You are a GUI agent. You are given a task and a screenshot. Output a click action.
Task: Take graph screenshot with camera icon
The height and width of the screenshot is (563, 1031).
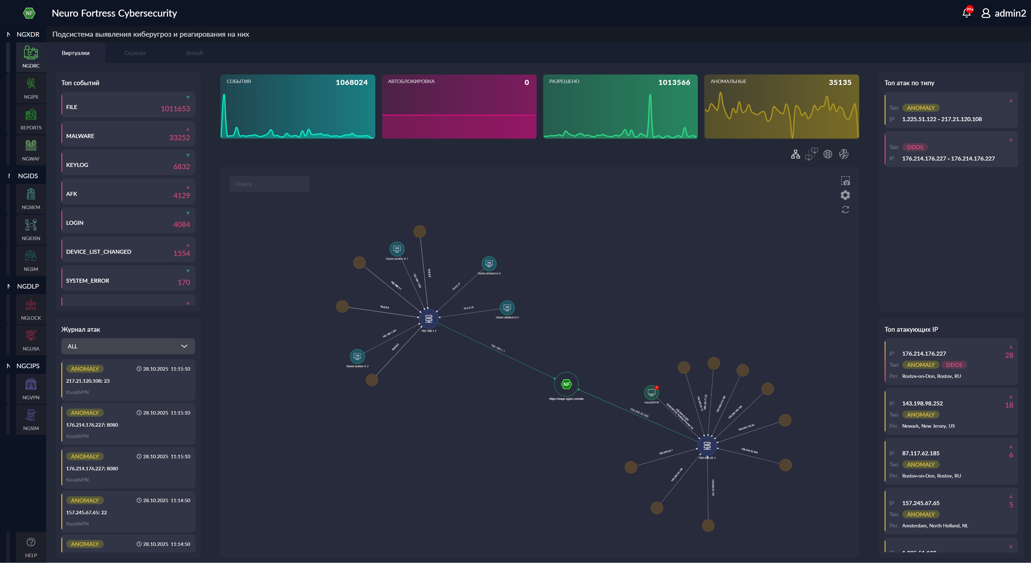[845, 181]
